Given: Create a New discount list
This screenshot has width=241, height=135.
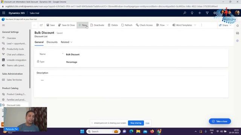Looking at the screenshot, I should click(x=82, y=25).
